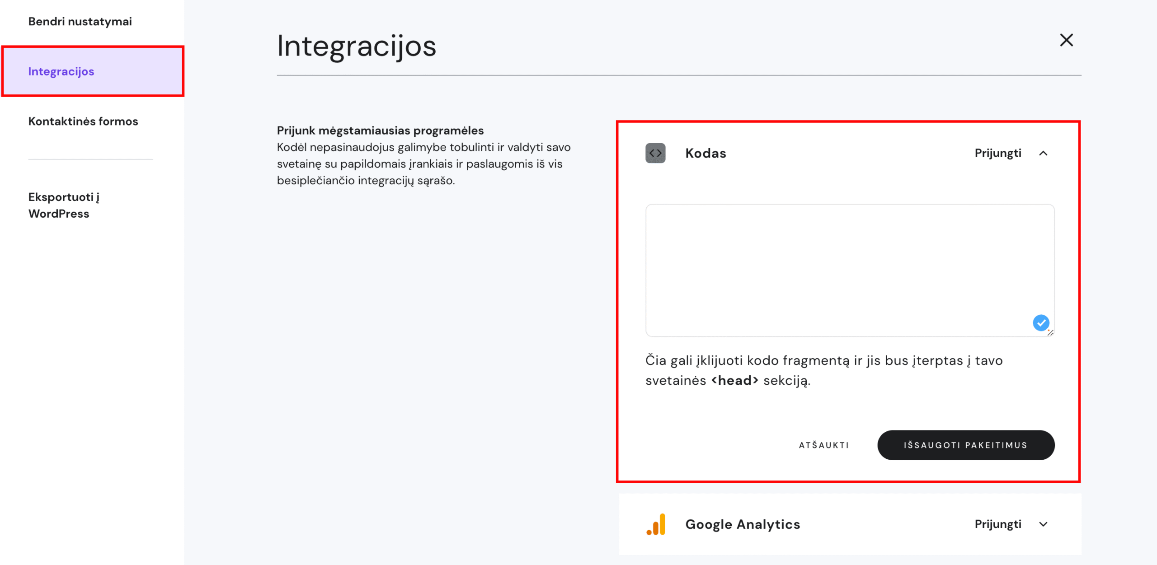Enable Prijungti for the Kodas integration
1157x565 pixels.
coord(997,153)
